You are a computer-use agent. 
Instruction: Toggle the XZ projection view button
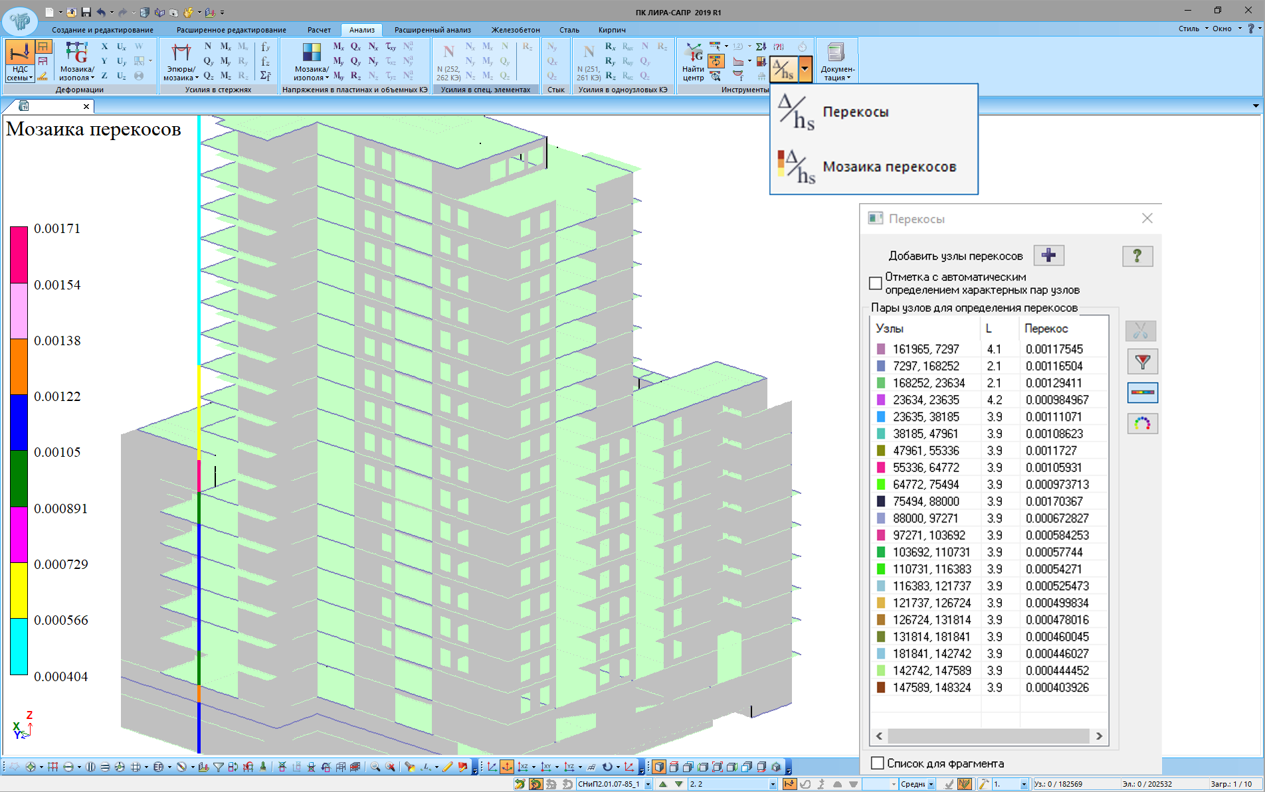(x=524, y=767)
